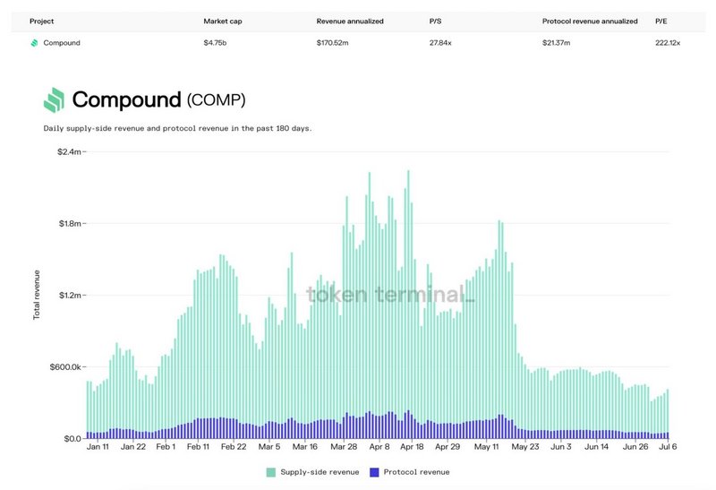Click the Compound (COMP) chart title

tap(158, 99)
